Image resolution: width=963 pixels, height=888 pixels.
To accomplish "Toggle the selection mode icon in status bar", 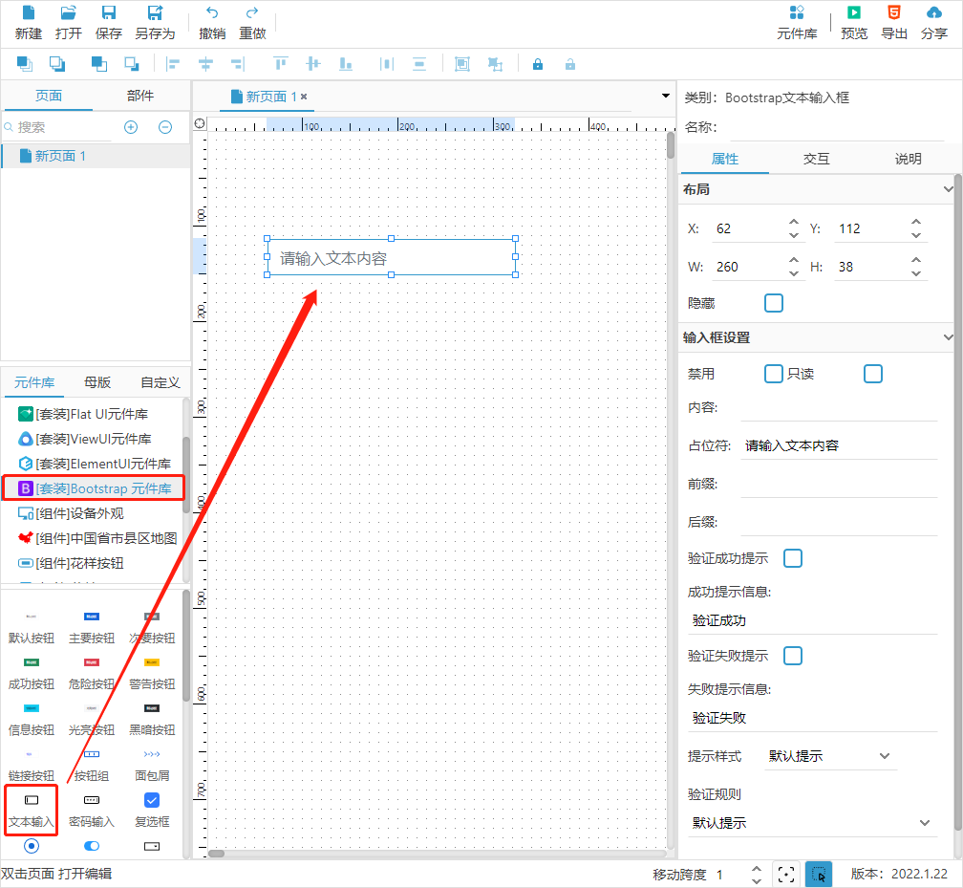I will coord(818,874).
